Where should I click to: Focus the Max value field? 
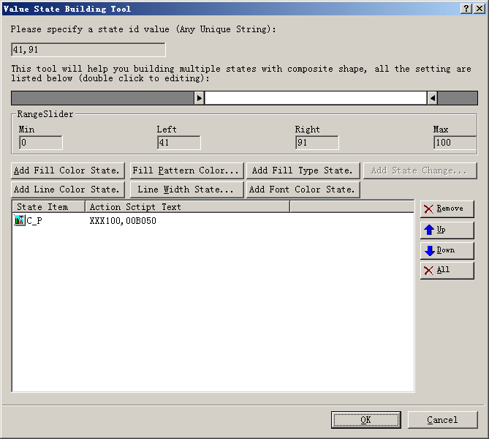tap(455, 143)
